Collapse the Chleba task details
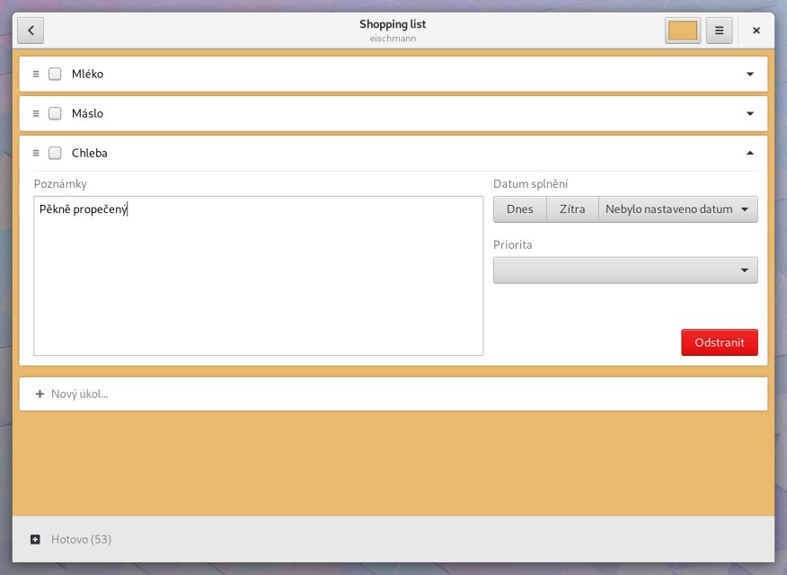 tap(750, 153)
